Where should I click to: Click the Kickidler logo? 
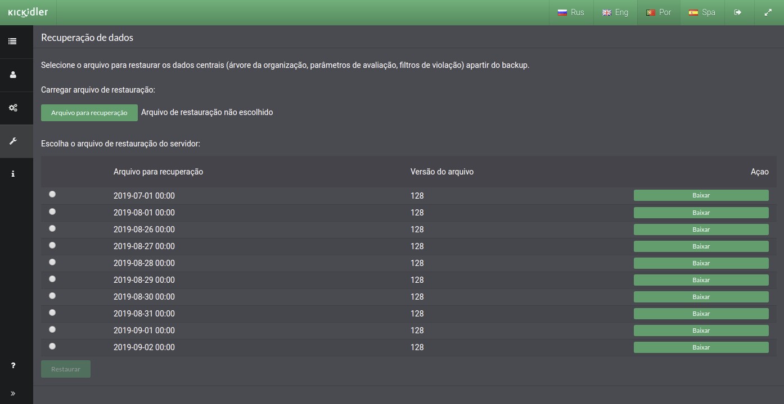[x=28, y=12]
